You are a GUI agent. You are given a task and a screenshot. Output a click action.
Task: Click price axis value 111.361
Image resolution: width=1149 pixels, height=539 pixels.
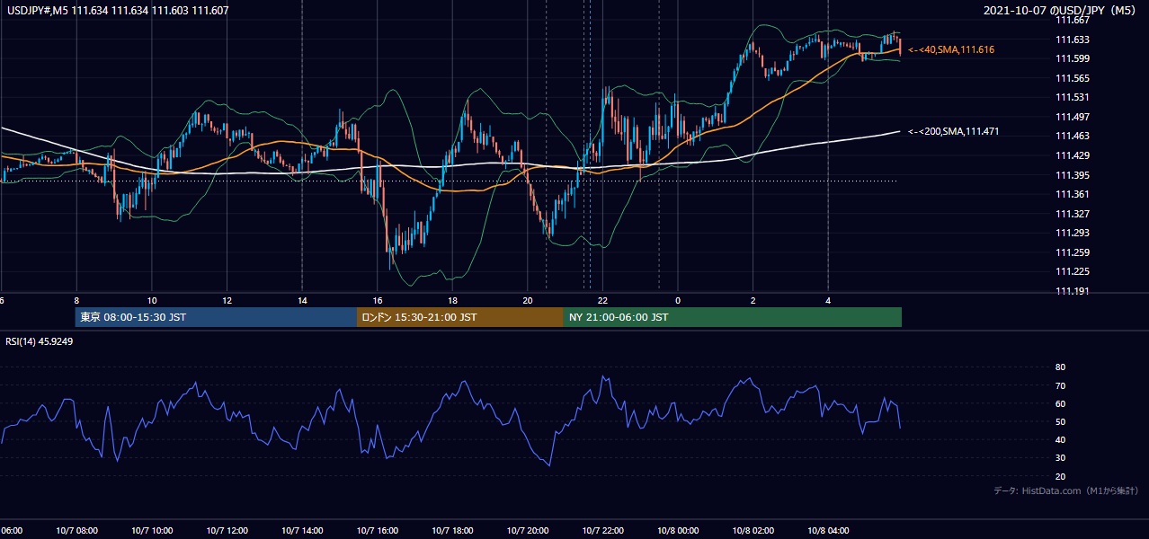click(1073, 194)
